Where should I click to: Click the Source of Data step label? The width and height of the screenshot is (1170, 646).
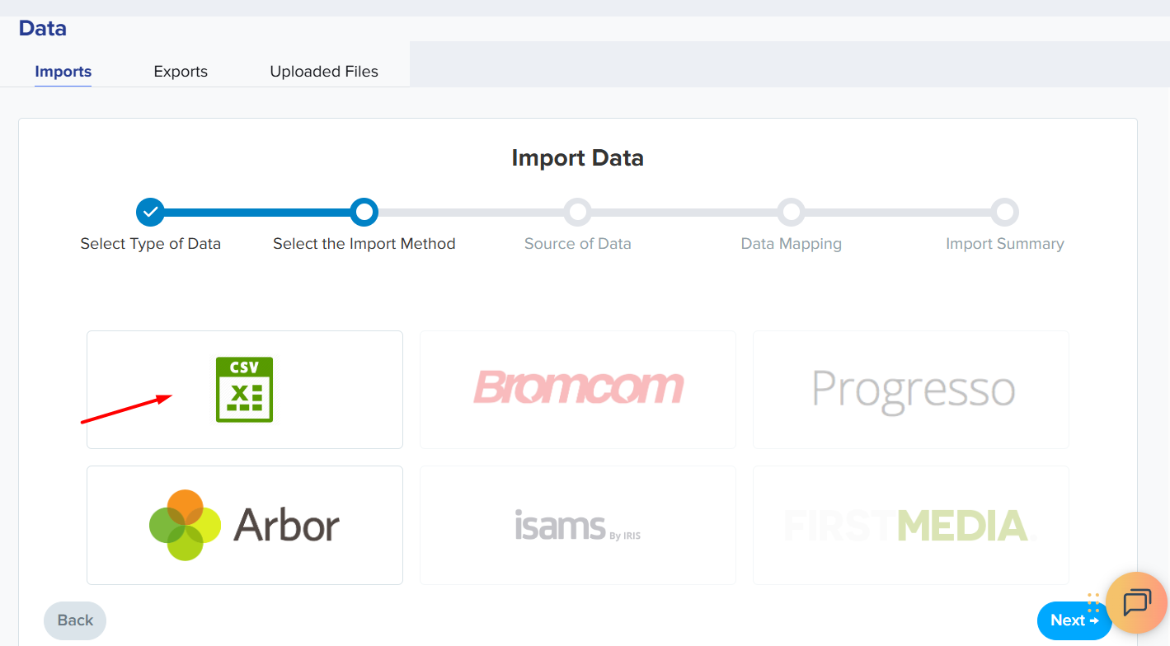point(577,244)
